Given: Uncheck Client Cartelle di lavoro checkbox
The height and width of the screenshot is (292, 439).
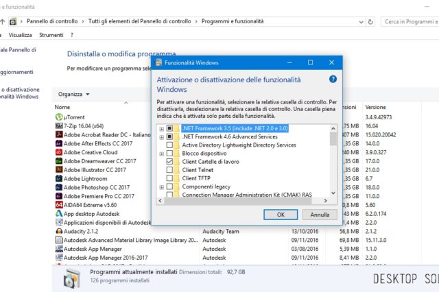Looking at the screenshot, I should tap(169, 161).
